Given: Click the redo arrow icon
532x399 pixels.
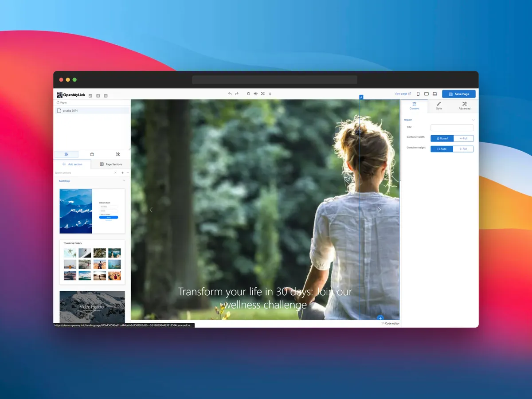Looking at the screenshot, I should pyautogui.click(x=237, y=94).
